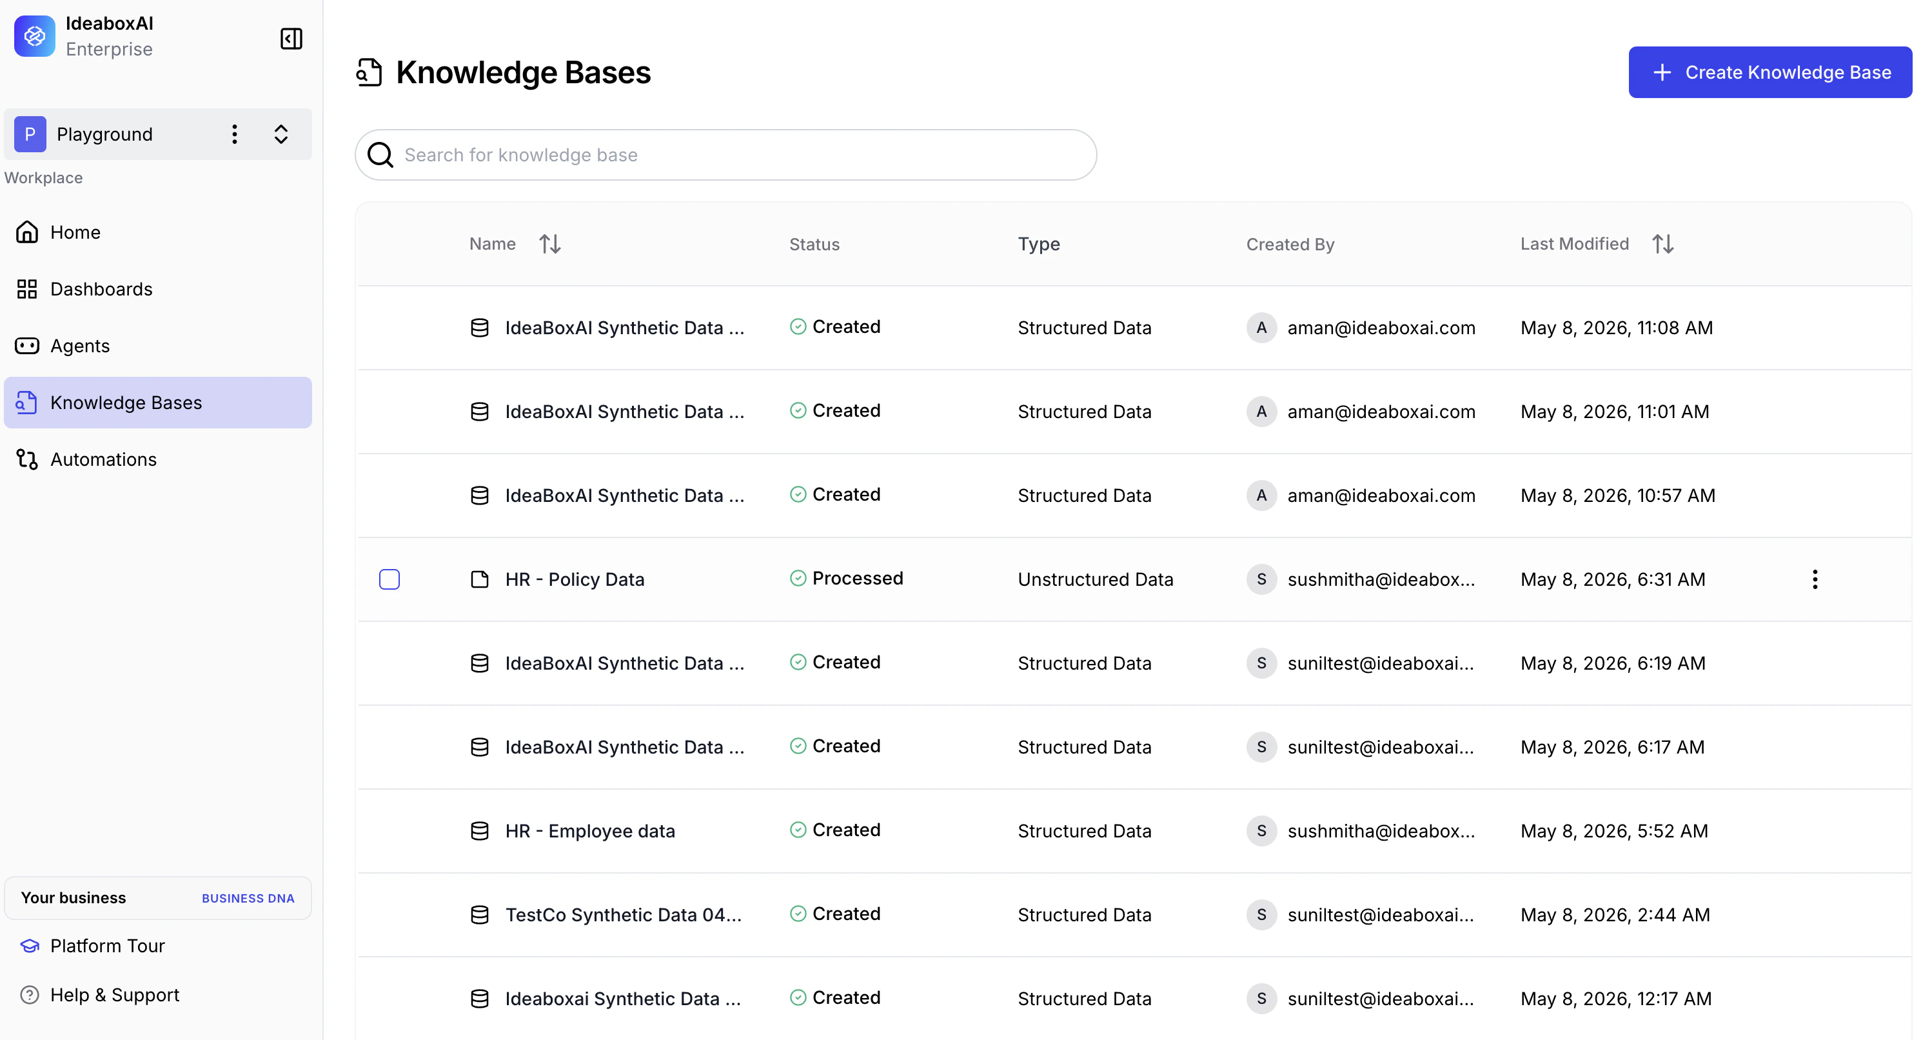Click the search magnifier icon
1932x1040 pixels.
coord(380,155)
